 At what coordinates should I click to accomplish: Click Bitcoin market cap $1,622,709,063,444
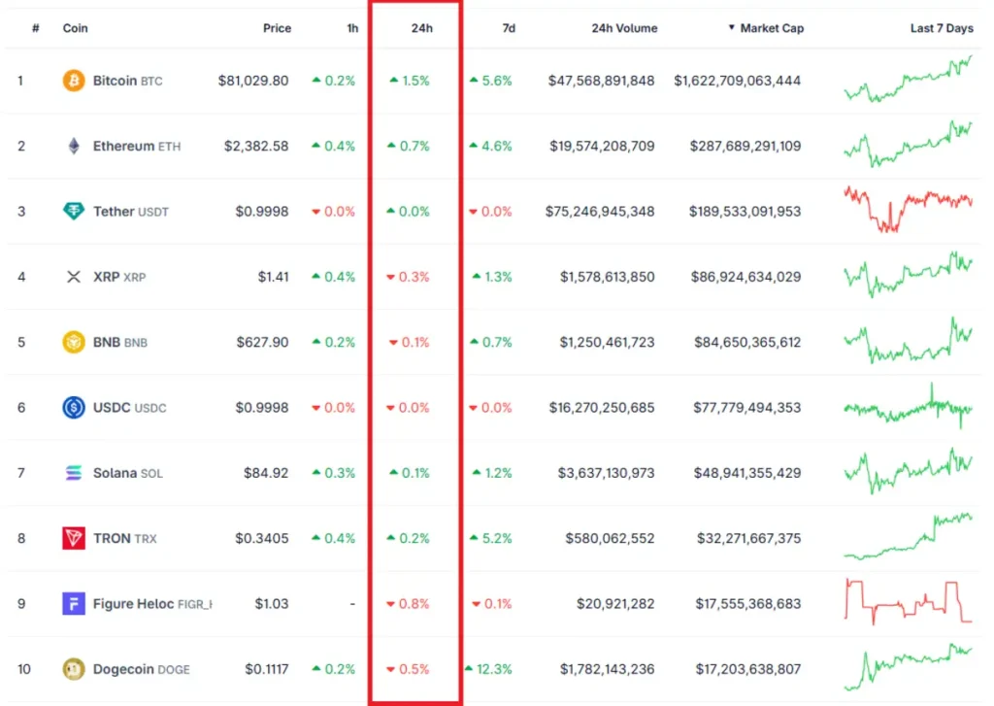(x=738, y=81)
